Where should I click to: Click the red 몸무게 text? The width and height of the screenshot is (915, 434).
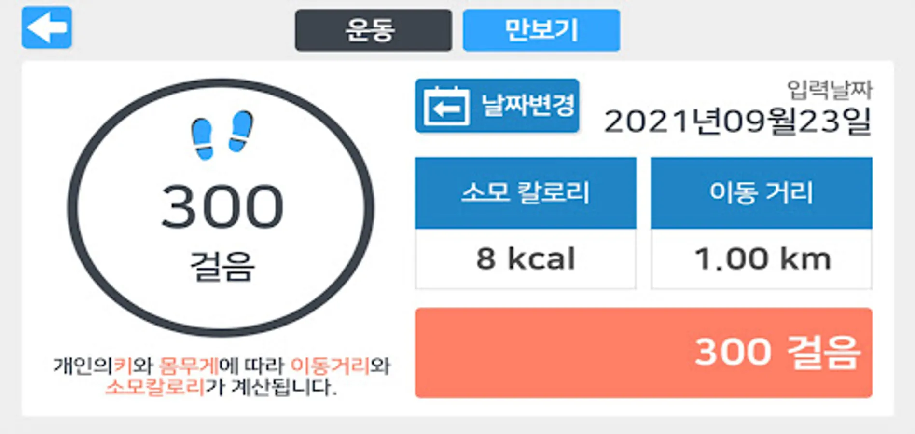point(189,366)
